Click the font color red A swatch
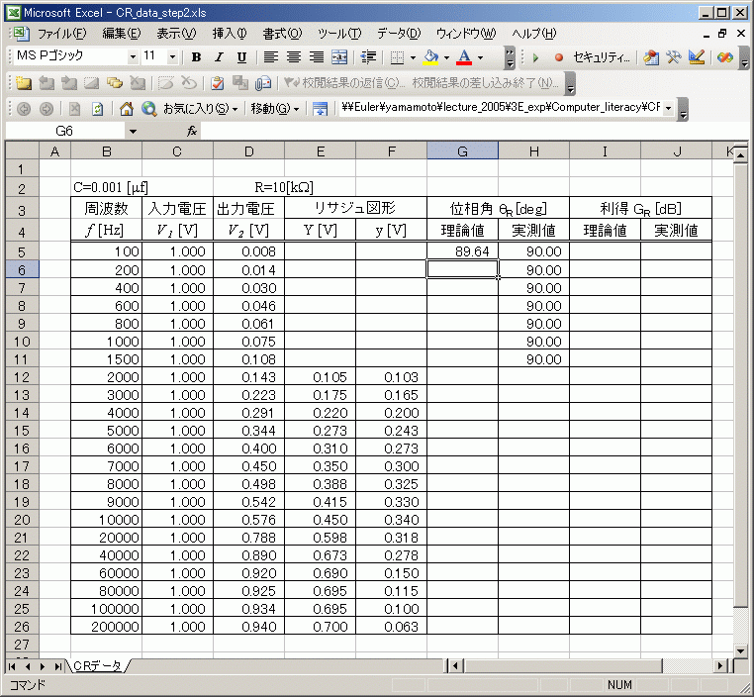 tap(463, 57)
